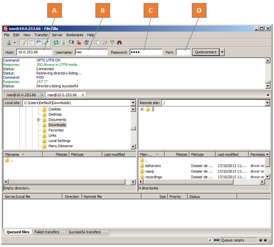Close the active second connection tab
This screenshot has width=274, height=247.
click(83, 95)
